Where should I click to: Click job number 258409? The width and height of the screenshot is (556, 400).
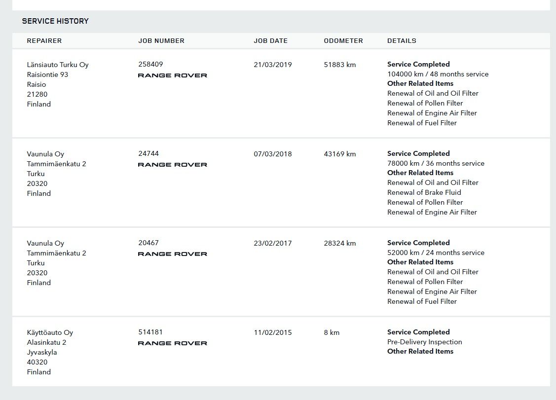click(150, 64)
